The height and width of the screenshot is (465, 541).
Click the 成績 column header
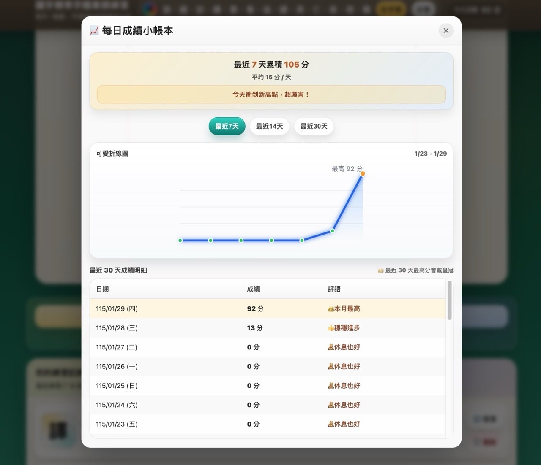(253, 289)
